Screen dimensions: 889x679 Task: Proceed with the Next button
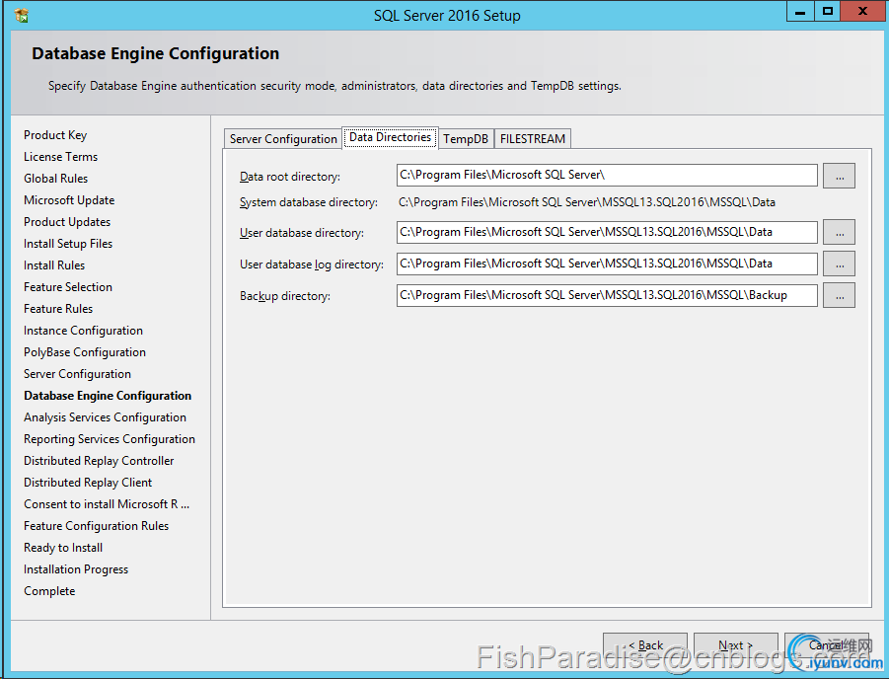tap(735, 645)
